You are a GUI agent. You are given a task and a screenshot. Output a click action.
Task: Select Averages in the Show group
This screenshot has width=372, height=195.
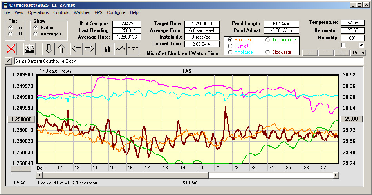pyautogui.click(x=36, y=34)
